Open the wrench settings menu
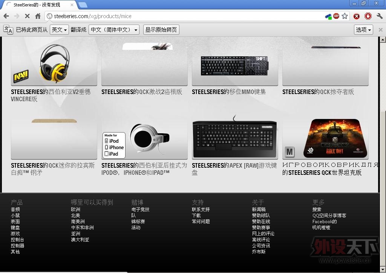Screen dimensions: 386x273 point(379,16)
